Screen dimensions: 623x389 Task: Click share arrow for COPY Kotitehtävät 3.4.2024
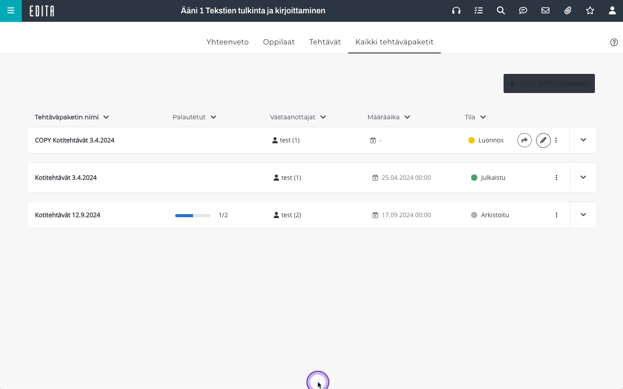(525, 140)
